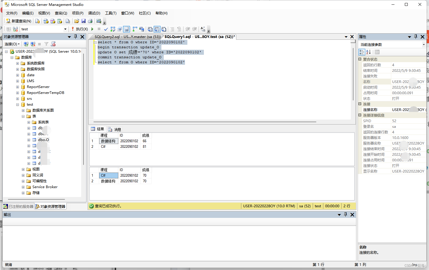Switch to results to file mode

point(164,29)
